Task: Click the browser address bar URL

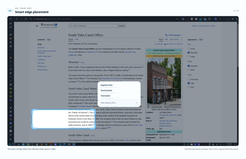Action: point(52,19)
